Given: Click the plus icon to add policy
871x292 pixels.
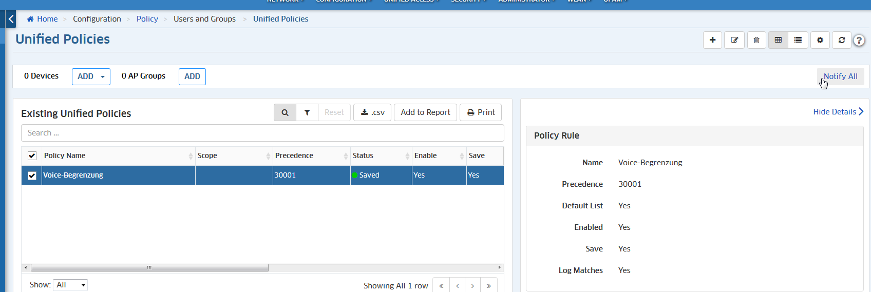Looking at the screenshot, I should (712, 40).
